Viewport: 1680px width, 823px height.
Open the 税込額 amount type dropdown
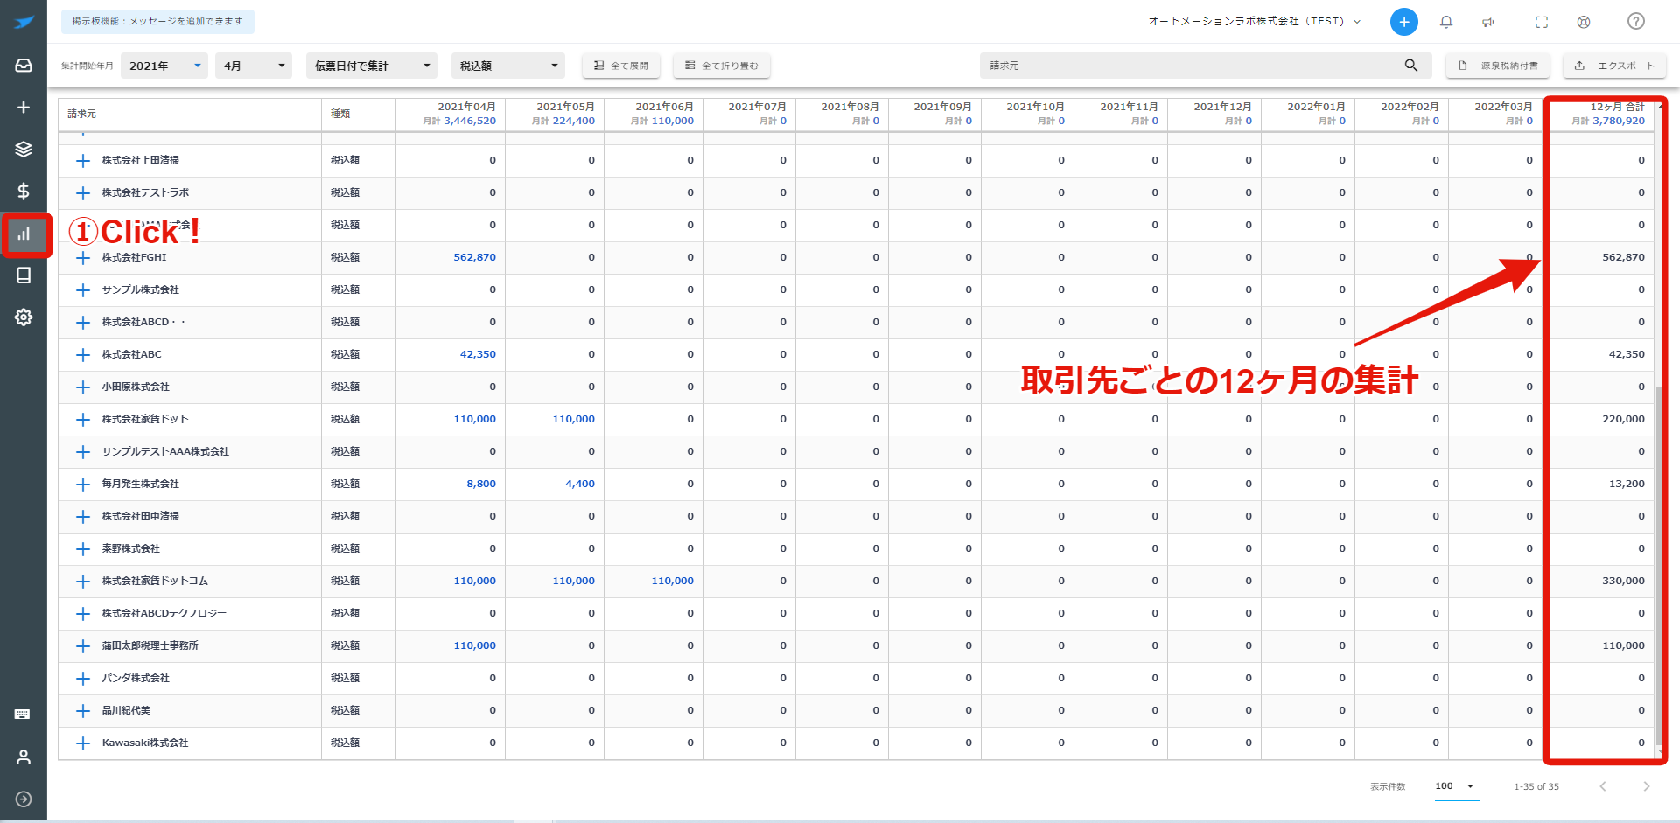(x=508, y=66)
